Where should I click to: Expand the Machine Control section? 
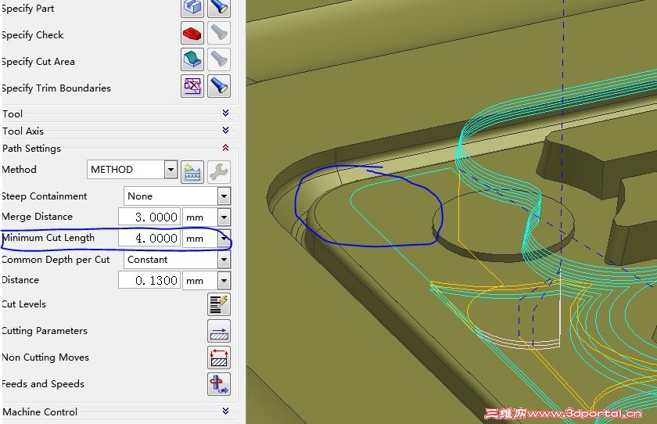pyautogui.click(x=225, y=411)
